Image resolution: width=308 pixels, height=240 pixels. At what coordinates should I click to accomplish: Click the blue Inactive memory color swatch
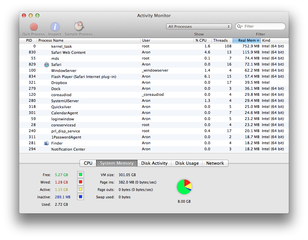click(81, 197)
